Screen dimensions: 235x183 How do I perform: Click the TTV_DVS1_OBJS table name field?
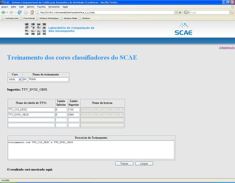pyautogui.click(x=31, y=115)
